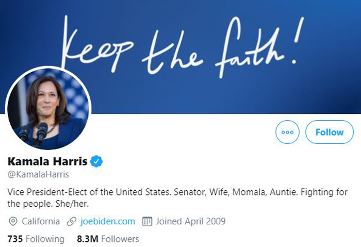Follow the Kamala Harris account

(x=330, y=132)
